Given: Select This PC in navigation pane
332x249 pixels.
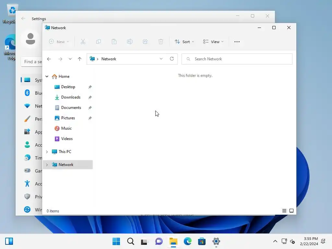Looking at the screenshot, I should click(65, 152).
